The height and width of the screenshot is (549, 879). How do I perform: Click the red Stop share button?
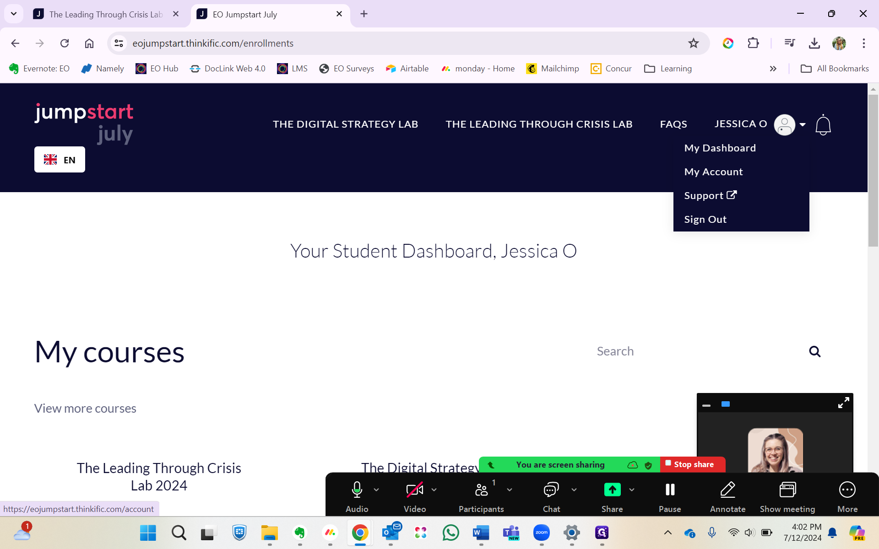pos(693,464)
